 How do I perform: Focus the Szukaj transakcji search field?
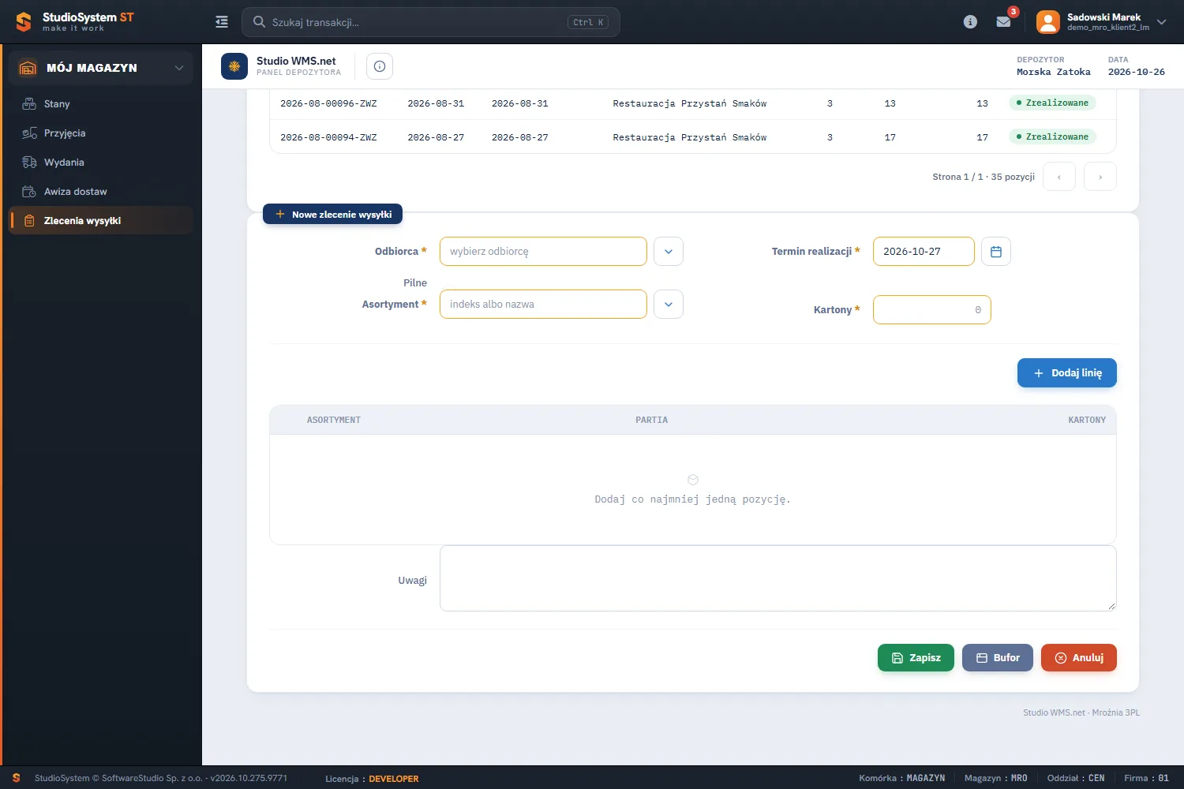point(431,22)
